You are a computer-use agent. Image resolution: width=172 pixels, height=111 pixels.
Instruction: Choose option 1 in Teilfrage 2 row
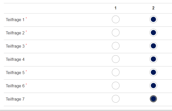point(116,33)
